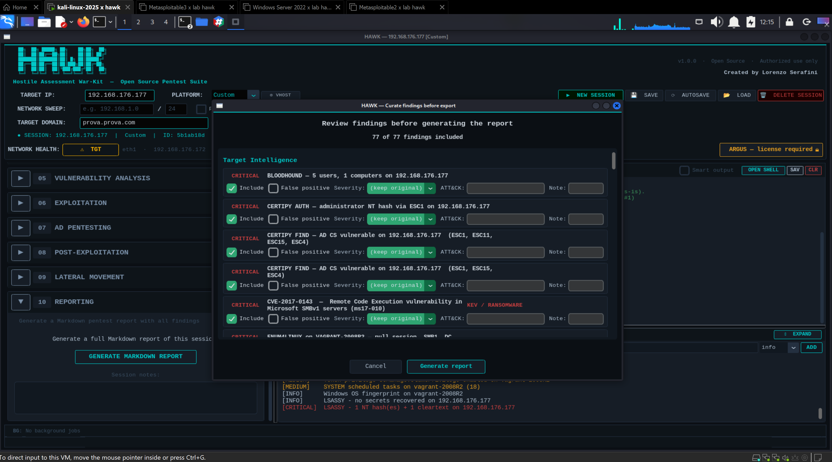Click the power manager battery icon
This screenshot has width=832, height=462.
(751, 22)
